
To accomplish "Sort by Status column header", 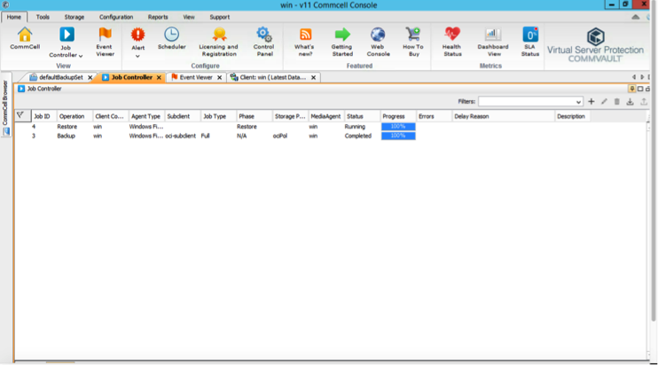I will (x=362, y=116).
